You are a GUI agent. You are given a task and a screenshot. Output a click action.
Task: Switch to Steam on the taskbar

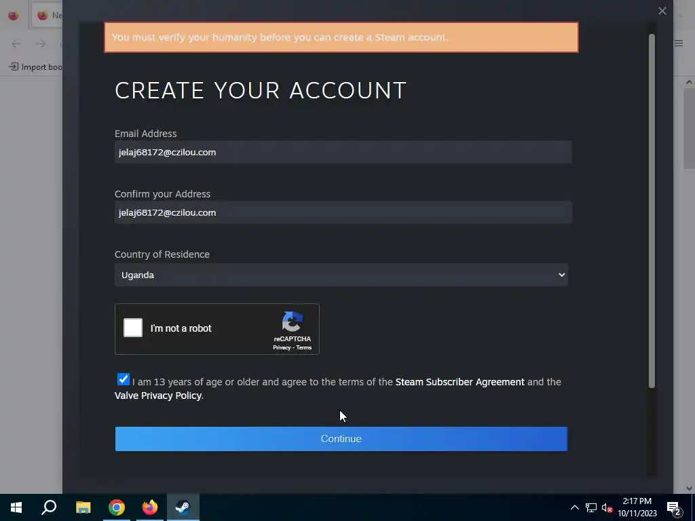tap(183, 507)
